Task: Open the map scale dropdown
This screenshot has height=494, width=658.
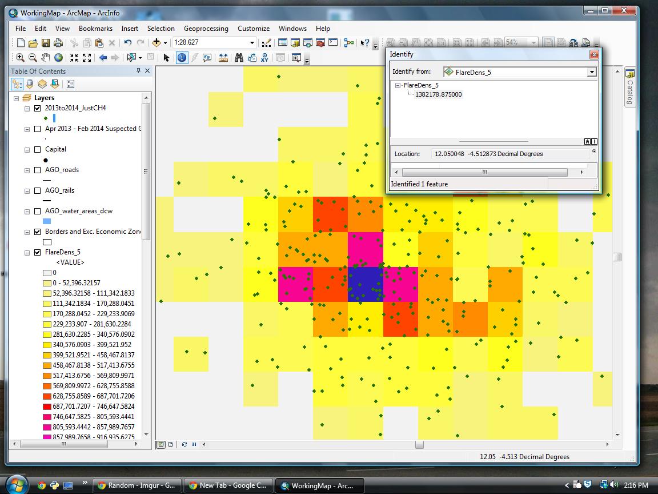Action: coord(252,43)
